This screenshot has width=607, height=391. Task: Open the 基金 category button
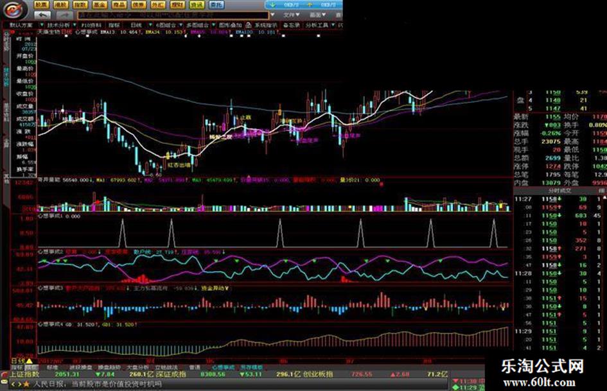coord(100,4)
